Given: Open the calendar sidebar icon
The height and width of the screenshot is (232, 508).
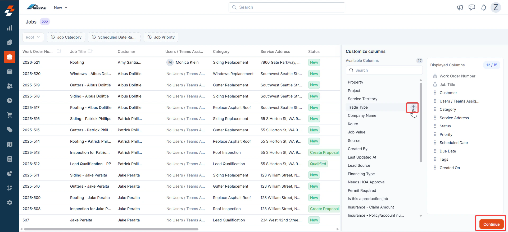Looking at the screenshot, I should 10,71.
